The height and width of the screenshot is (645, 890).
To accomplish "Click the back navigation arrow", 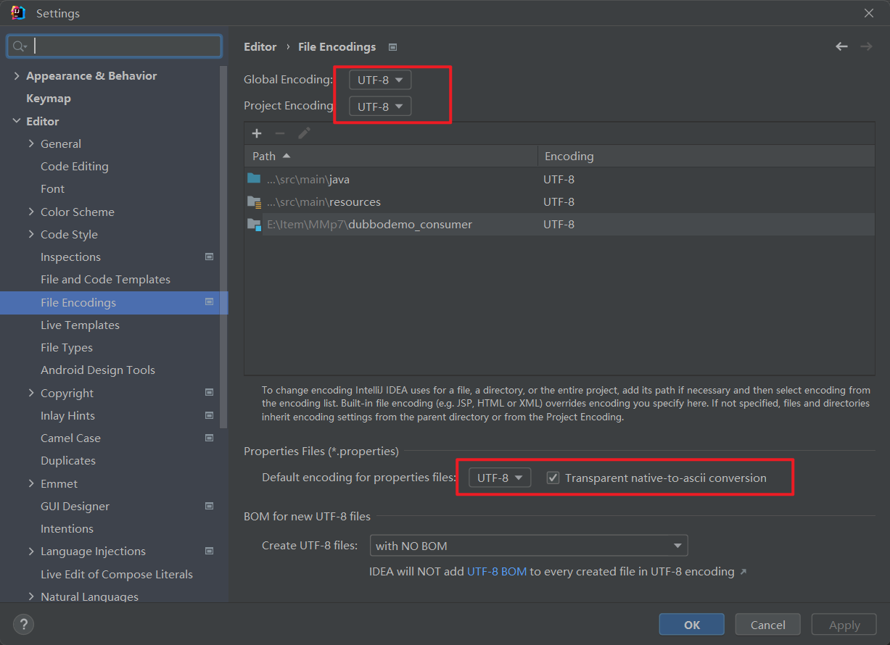I will pos(841,46).
